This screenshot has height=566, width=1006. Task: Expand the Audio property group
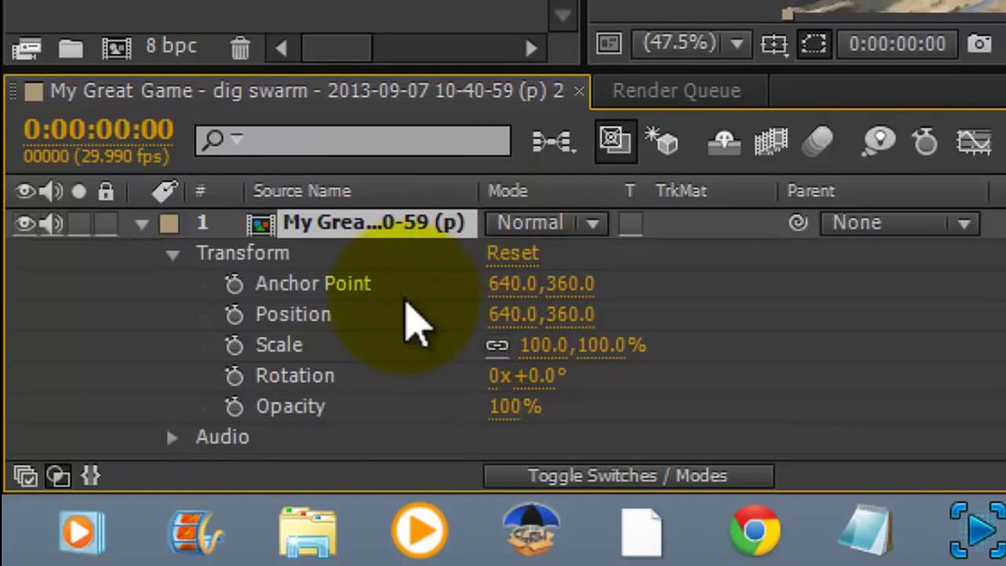172,438
